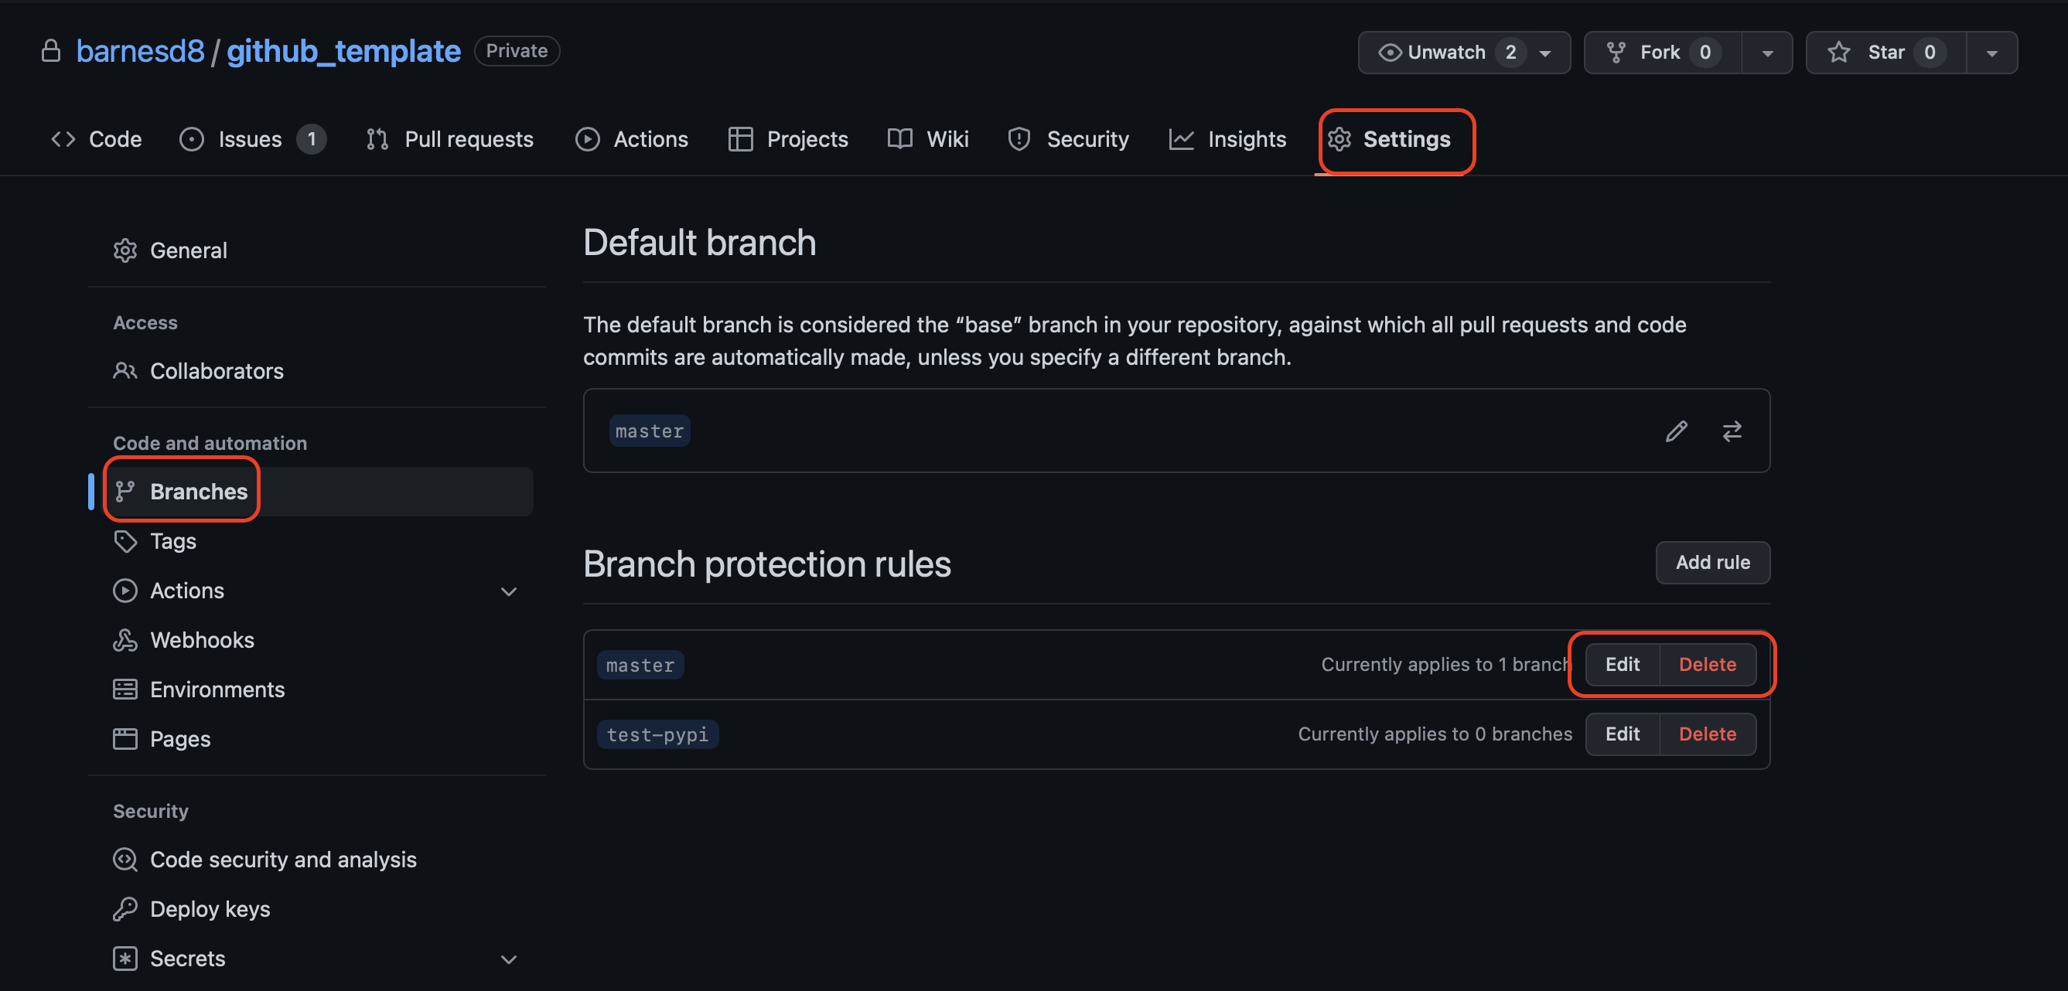The width and height of the screenshot is (2068, 991).
Task: Click the Wiki book icon
Action: [x=900, y=139]
